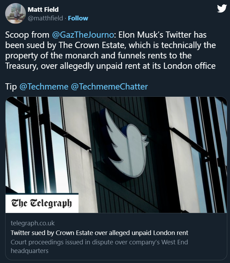Click the telegraph.co.uk domain text
The width and height of the screenshot is (230, 263).
(33, 223)
